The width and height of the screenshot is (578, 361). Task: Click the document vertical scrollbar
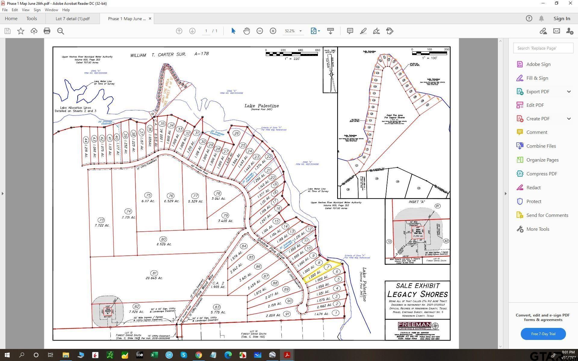tap(501, 193)
